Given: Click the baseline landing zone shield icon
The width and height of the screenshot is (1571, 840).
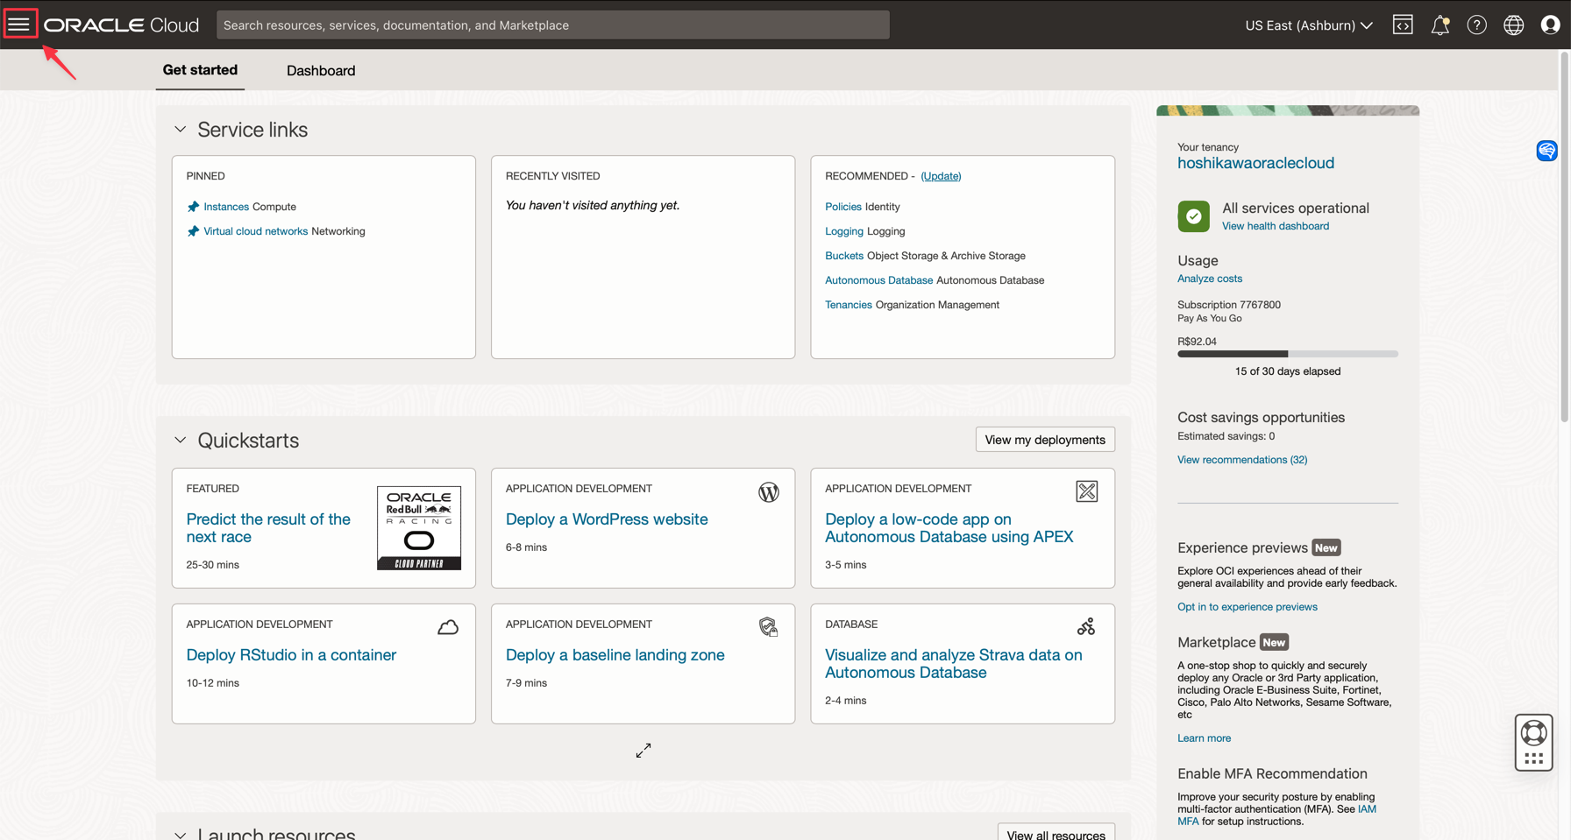Looking at the screenshot, I should [769, 626].
